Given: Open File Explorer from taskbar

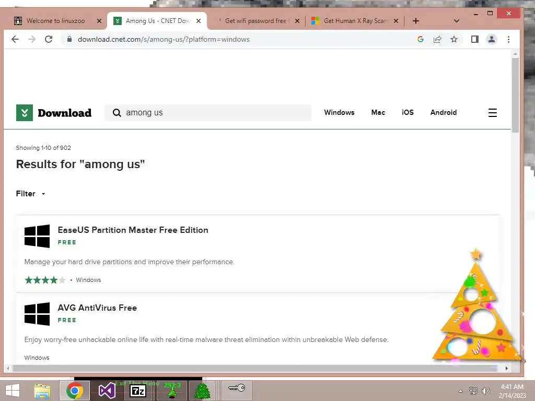Looking at the screenshot, I should pos(42,391).
